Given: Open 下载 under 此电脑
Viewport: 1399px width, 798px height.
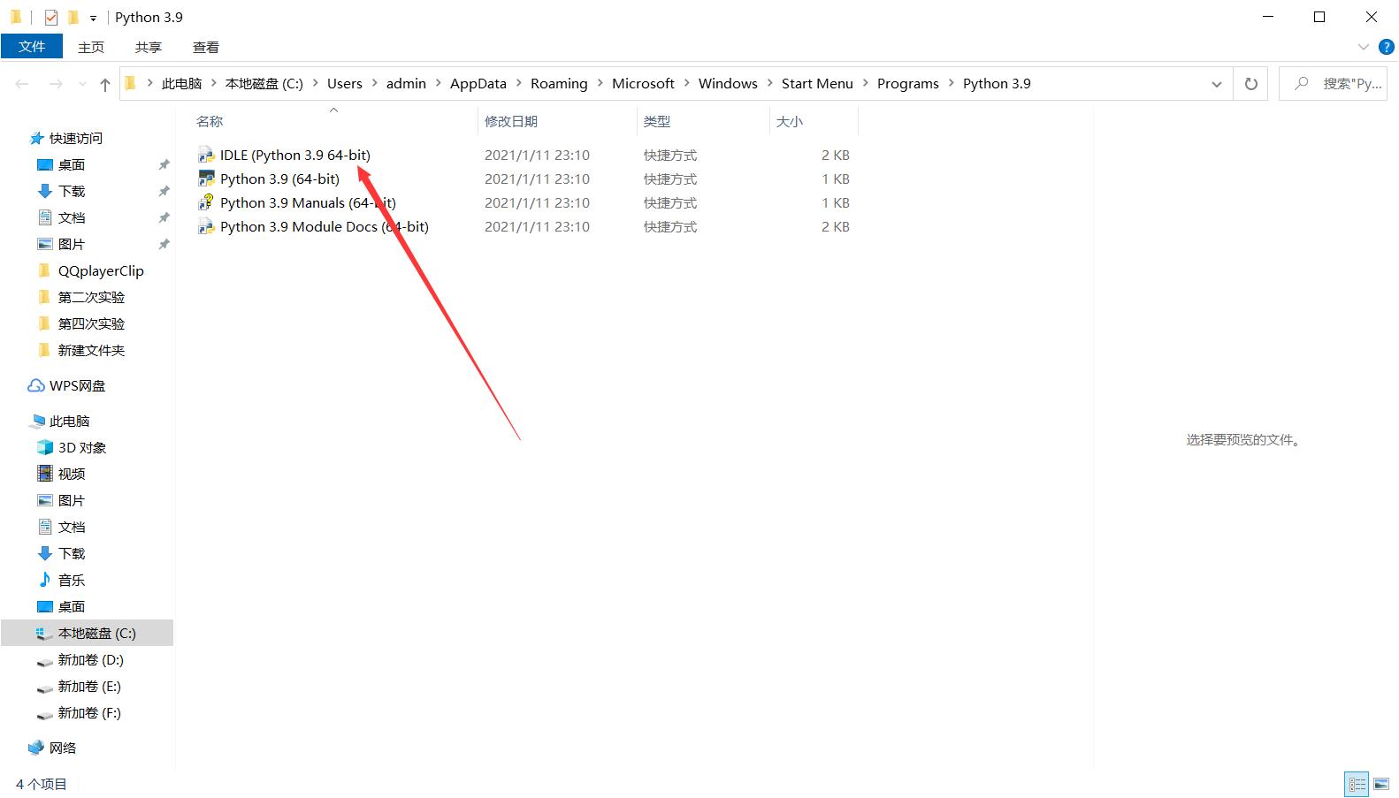Looking at the screenshot, I should (71, 554).
